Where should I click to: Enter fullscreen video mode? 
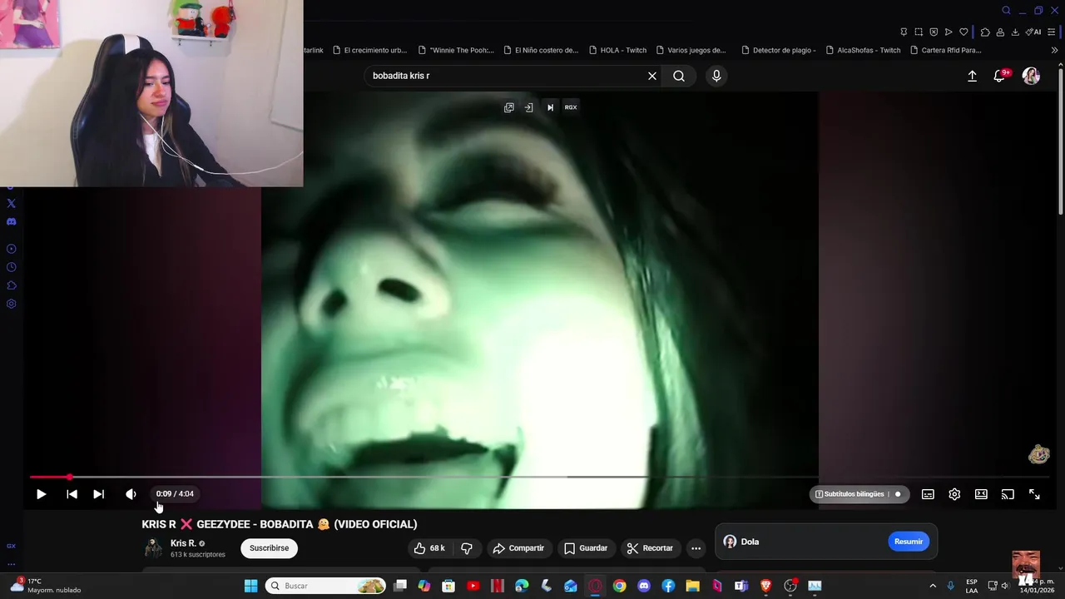pos(1034,494)
